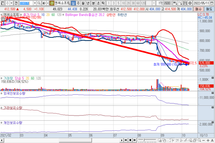Toggle 기관보유수량 legend checkbox
This screenshot has width=215, height=143.
[1, 108]
